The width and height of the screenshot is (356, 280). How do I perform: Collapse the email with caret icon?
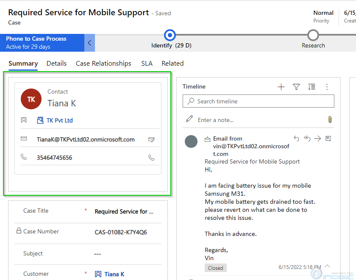point(327,266)
